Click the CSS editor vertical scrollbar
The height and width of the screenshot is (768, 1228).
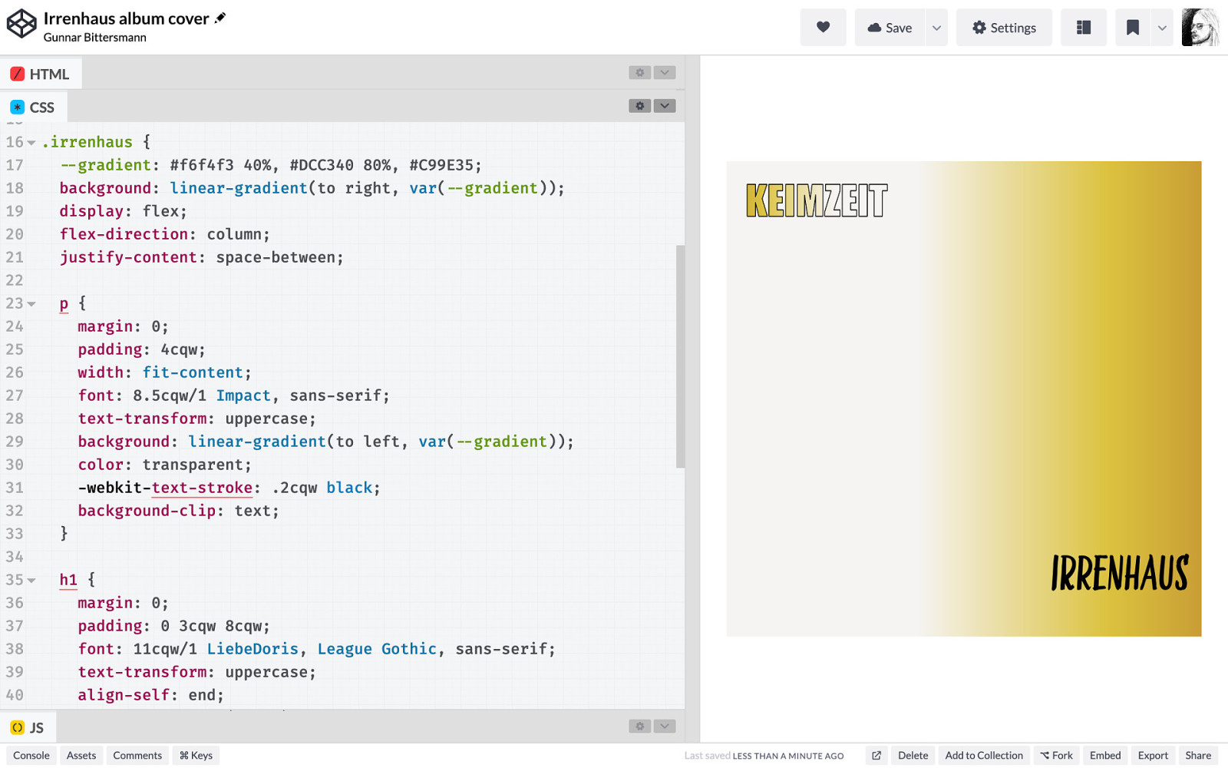pyautogui.click(x=680, y=356)
